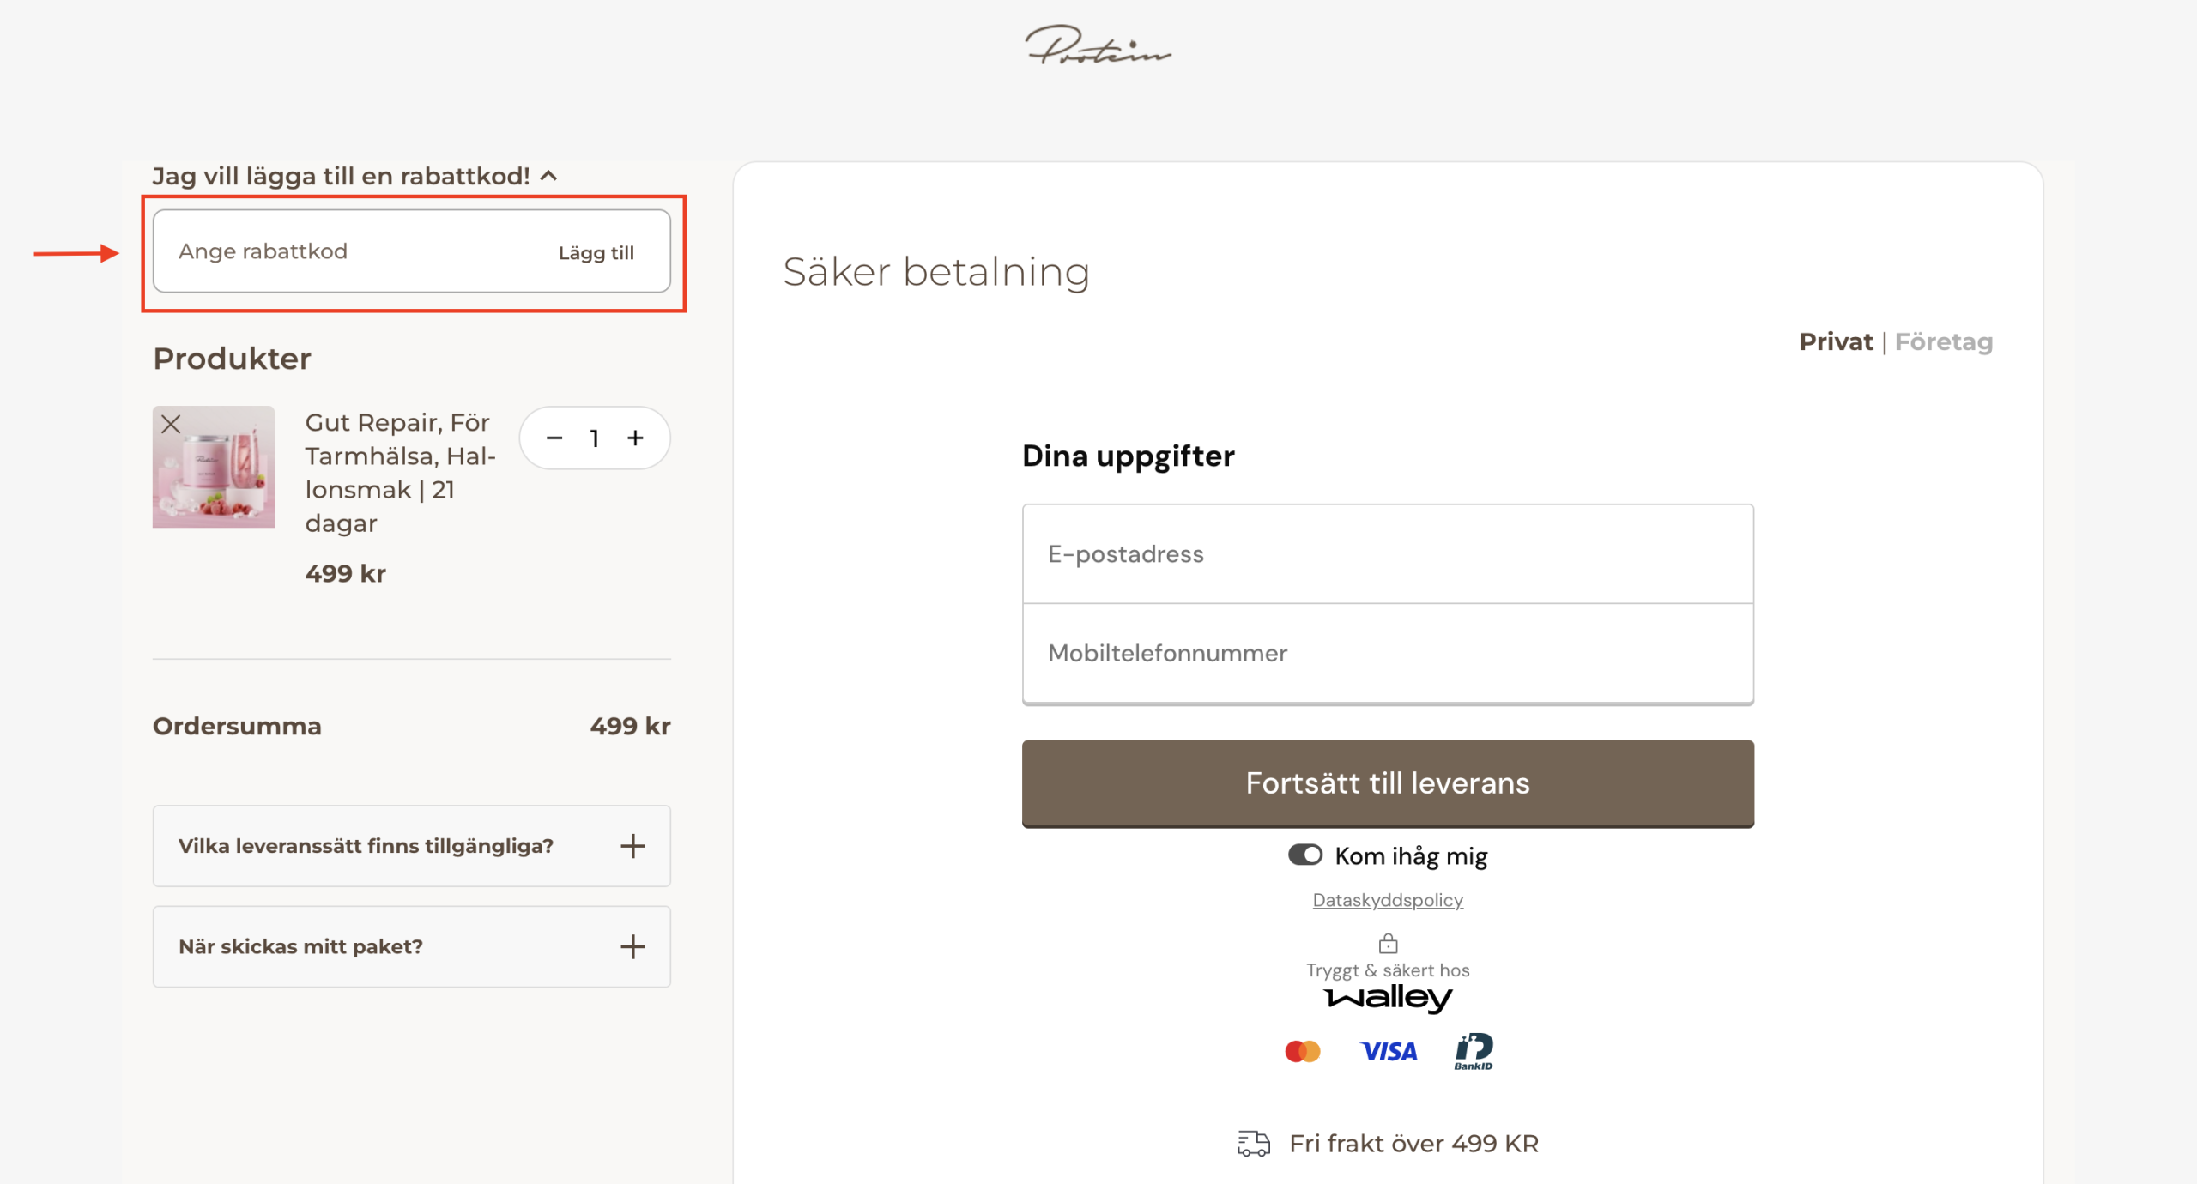
Task: Increase product quantity with plus icon
Action: (x=635, y=438)
